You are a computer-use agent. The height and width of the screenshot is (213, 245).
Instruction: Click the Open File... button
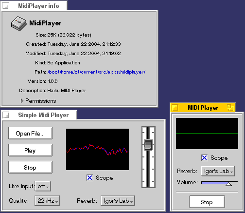pos(30,133)
